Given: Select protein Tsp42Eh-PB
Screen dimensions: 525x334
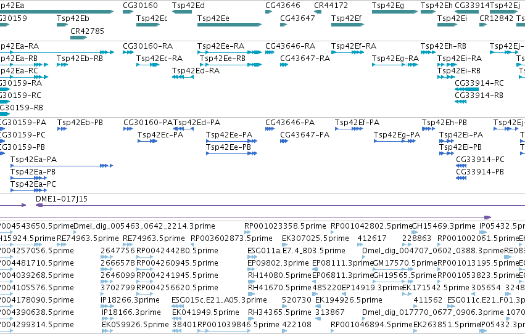Looking at the screenshot, I should tap(444, 123).
